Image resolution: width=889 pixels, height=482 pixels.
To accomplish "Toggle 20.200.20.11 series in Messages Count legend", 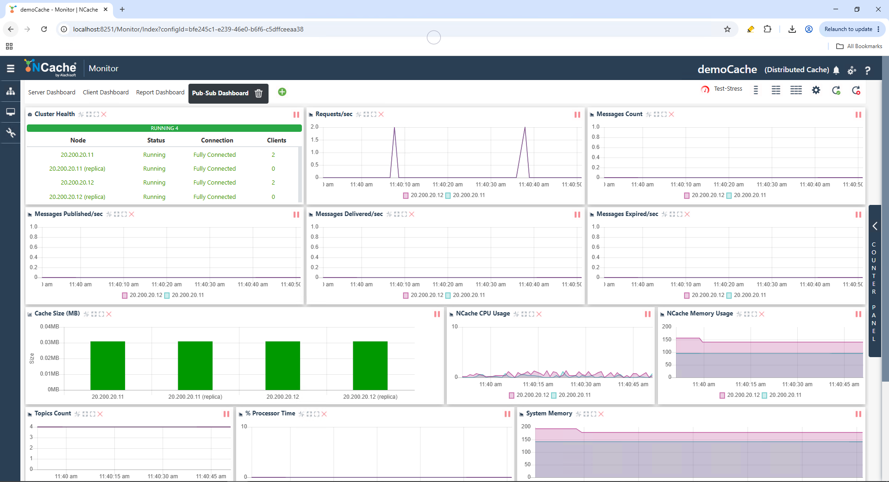I will [x=746, y=195].
